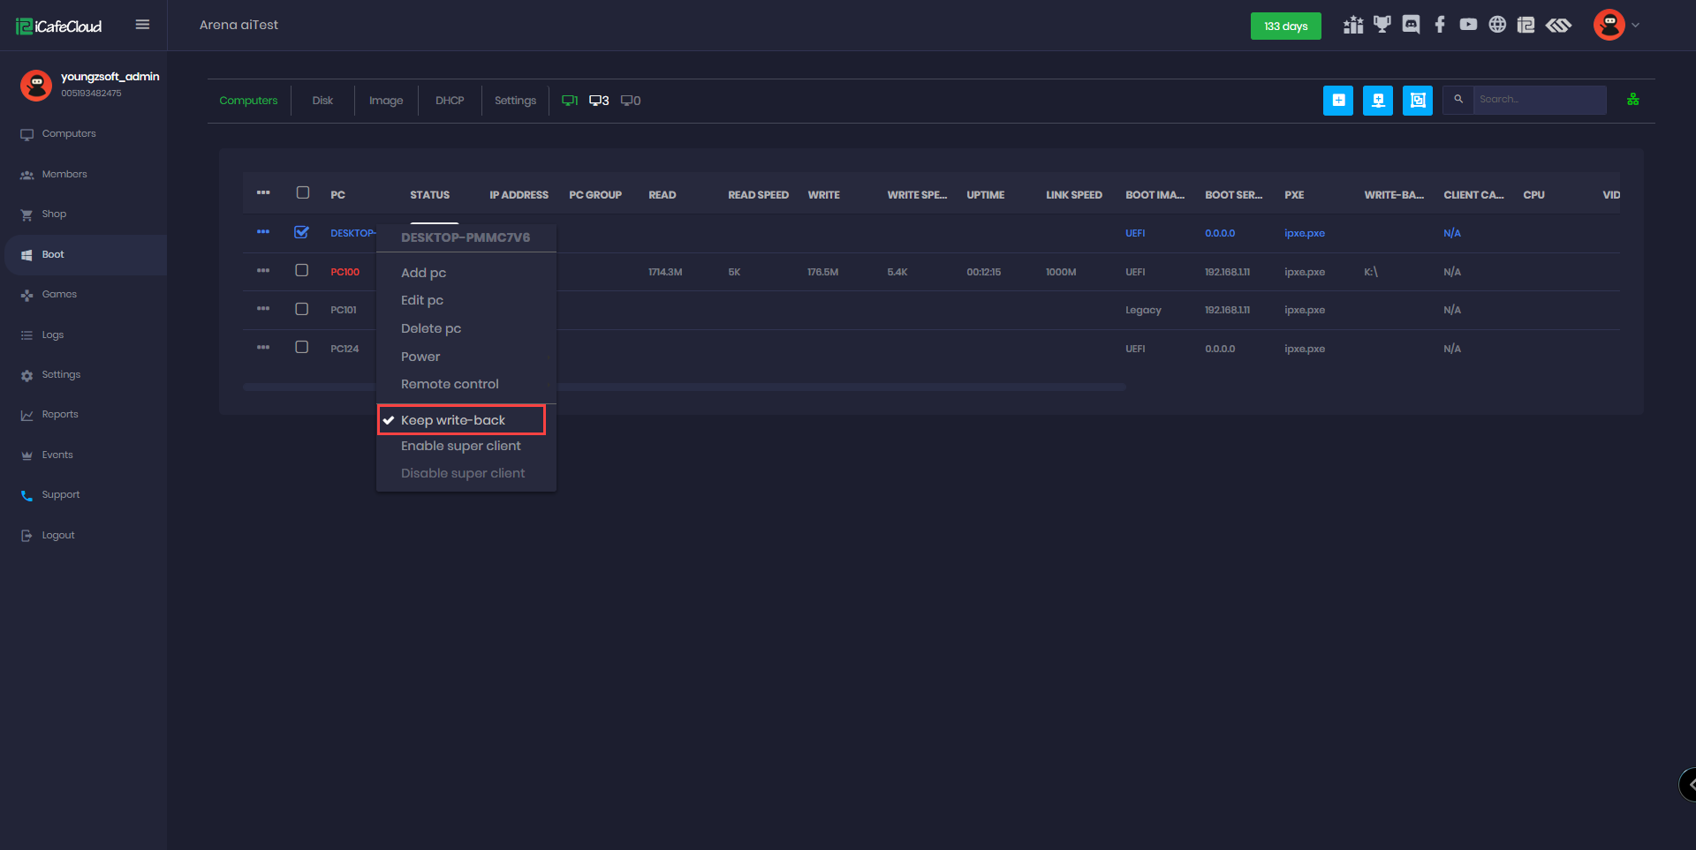Image resolution: width=1696 pixels, height=850 pixels.
Task: Open the Reports section in sidebar
Action: pos(60,414)
